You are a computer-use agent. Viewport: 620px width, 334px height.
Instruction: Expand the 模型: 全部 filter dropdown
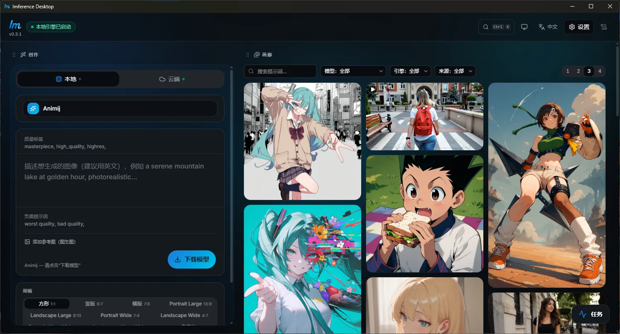coord(353,71)
